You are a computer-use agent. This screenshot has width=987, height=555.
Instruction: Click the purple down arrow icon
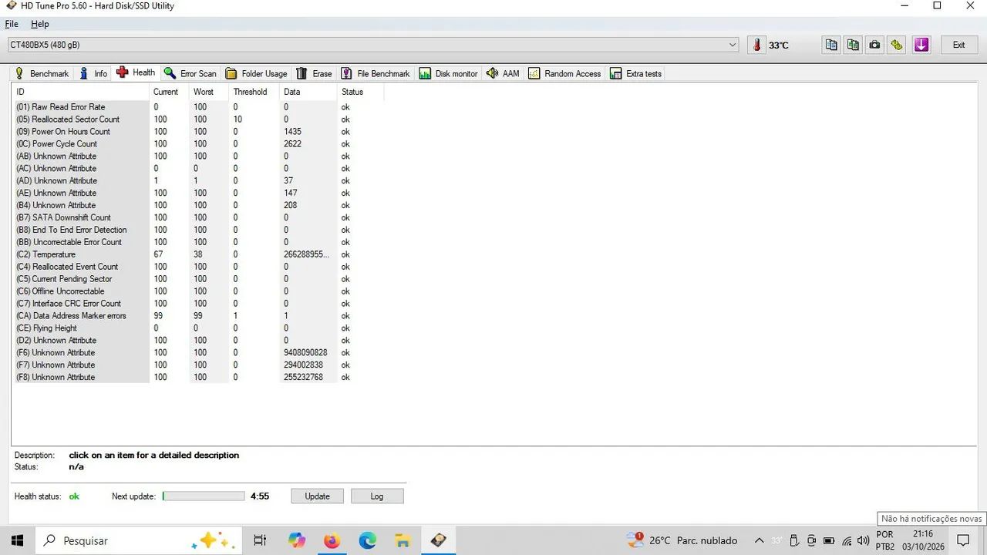tap(921, 45)
